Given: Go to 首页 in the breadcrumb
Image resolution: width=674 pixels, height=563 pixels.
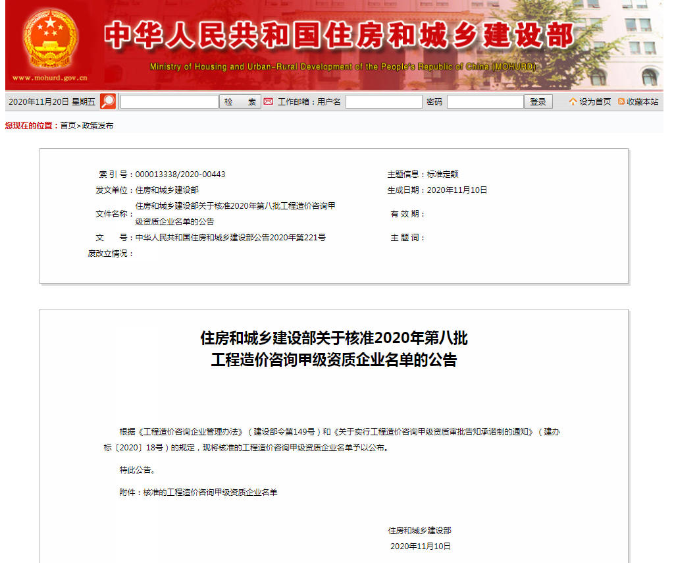Looking at the screenshot, I should coord(68,126).
